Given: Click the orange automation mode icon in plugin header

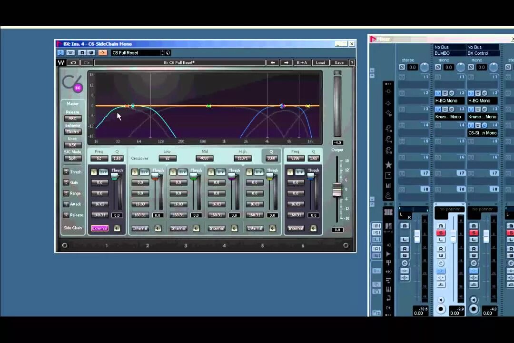Looking at the screenshot, I should coord(103,52).
